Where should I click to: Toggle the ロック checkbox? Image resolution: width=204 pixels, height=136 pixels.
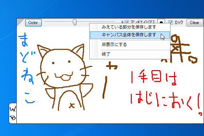[171, 22]
